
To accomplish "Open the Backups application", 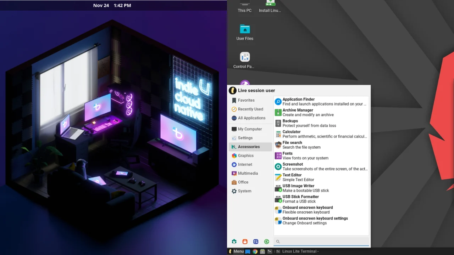I will pos(321,123).
